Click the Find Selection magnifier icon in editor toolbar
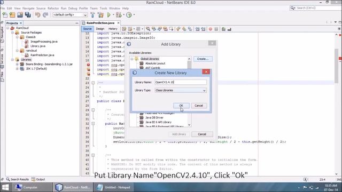This screenshot has width=342, height=192. (x=148, y=29)
